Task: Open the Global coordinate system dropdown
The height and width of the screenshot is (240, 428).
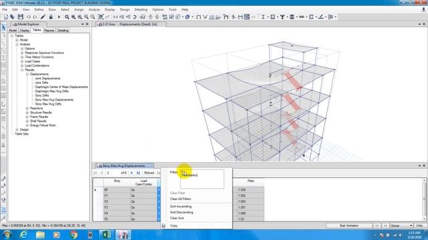Action: click(401, 225)
